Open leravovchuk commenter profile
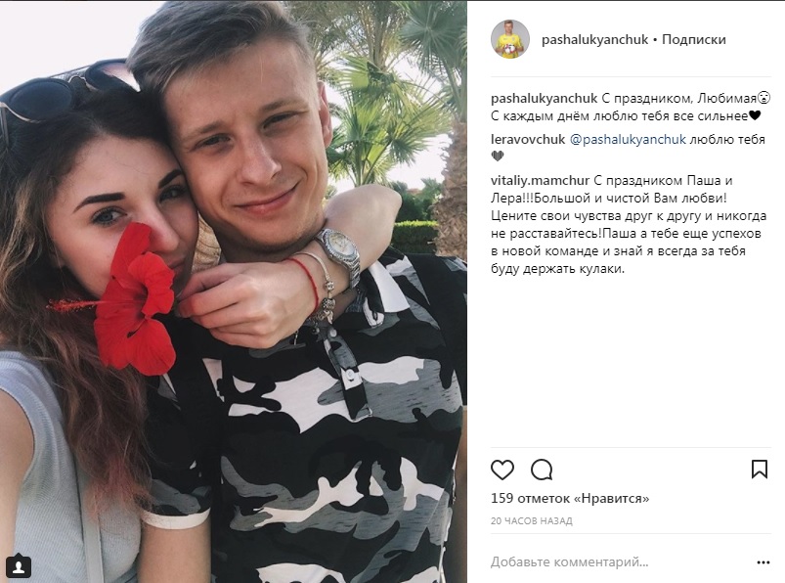The image size is (785, 583). click(x=528, y=139)
